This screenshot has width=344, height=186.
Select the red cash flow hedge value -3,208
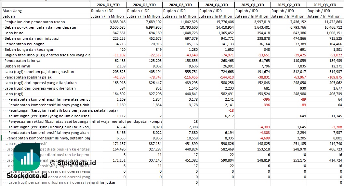337,127
